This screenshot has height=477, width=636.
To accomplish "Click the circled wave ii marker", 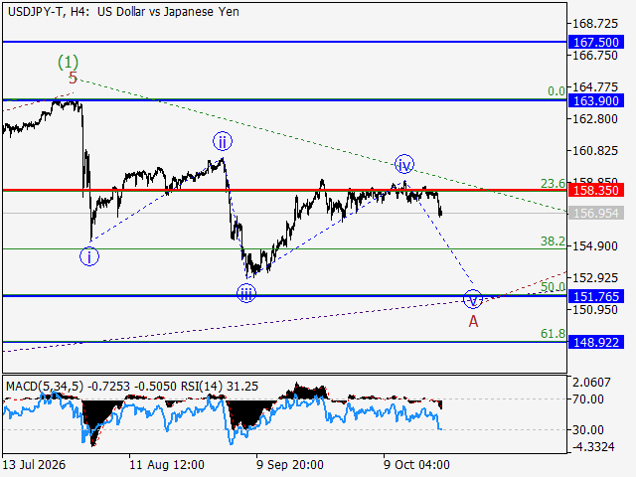I will pos(223,141).
